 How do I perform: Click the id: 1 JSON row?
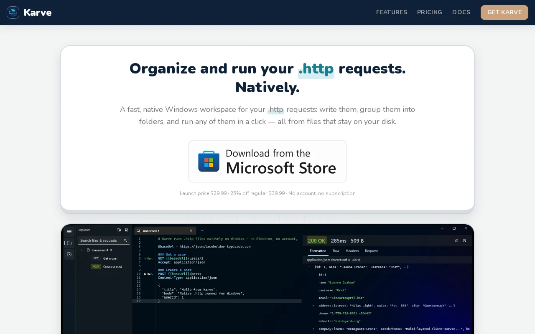322,275
